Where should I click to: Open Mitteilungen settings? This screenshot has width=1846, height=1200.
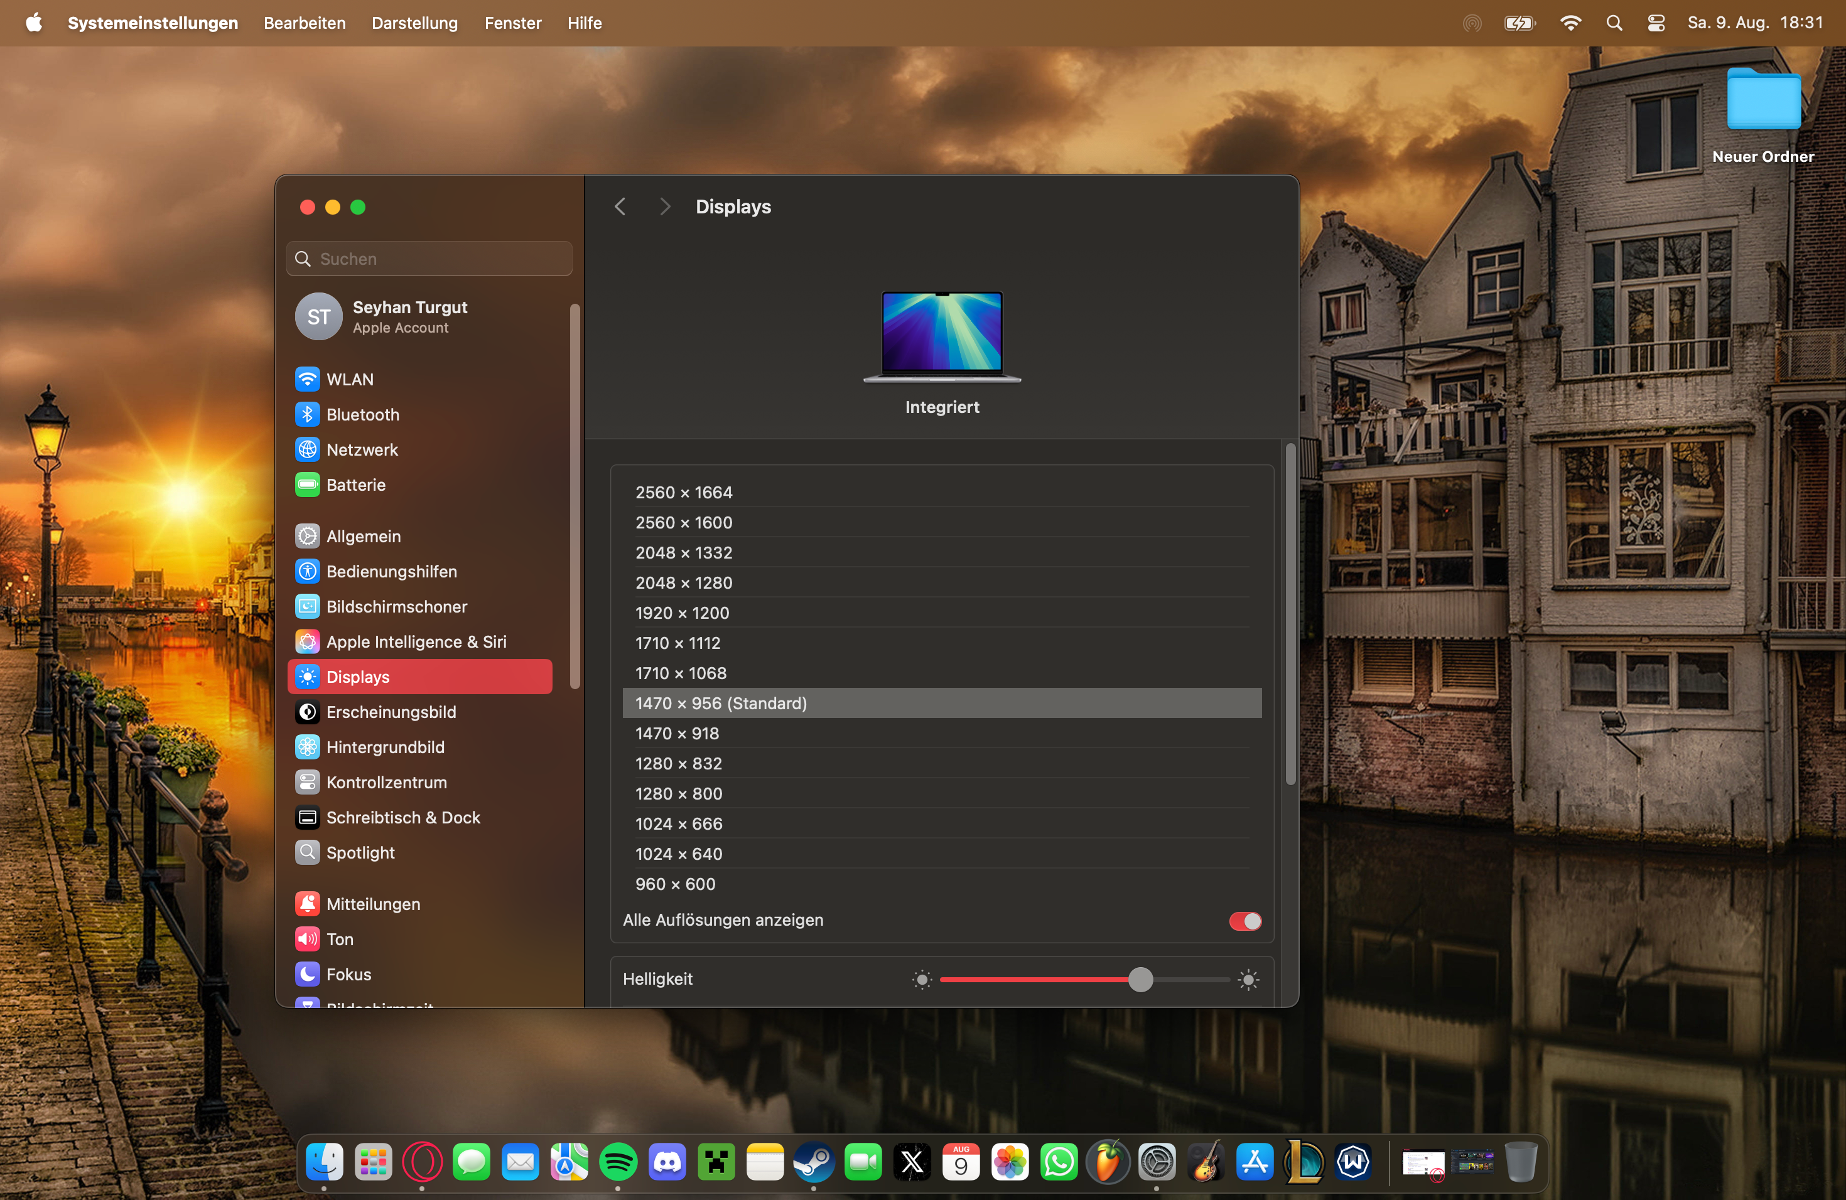tap(419, 904)
